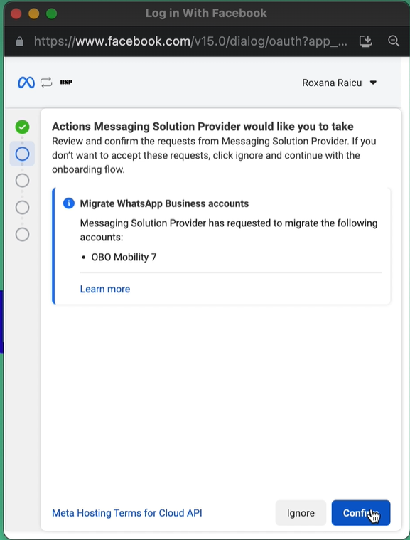Click the Meta infinity logo

point(26,83)
